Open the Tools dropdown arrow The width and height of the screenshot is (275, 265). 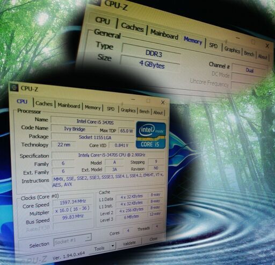(x=113, y=246)
